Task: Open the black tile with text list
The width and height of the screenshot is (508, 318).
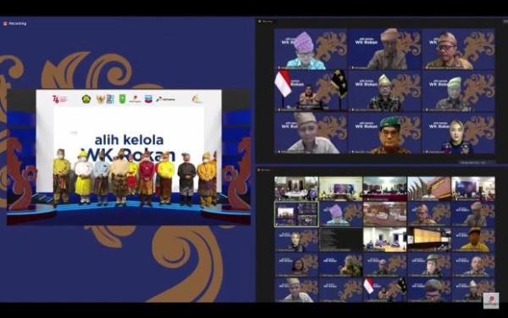Action: tap(340, 239)
